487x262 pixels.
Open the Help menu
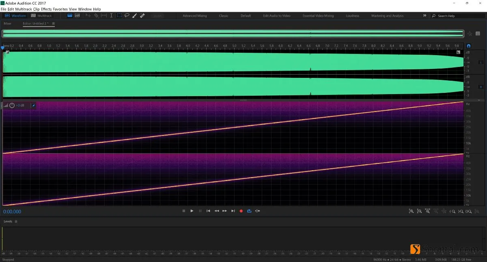point(97,9)
